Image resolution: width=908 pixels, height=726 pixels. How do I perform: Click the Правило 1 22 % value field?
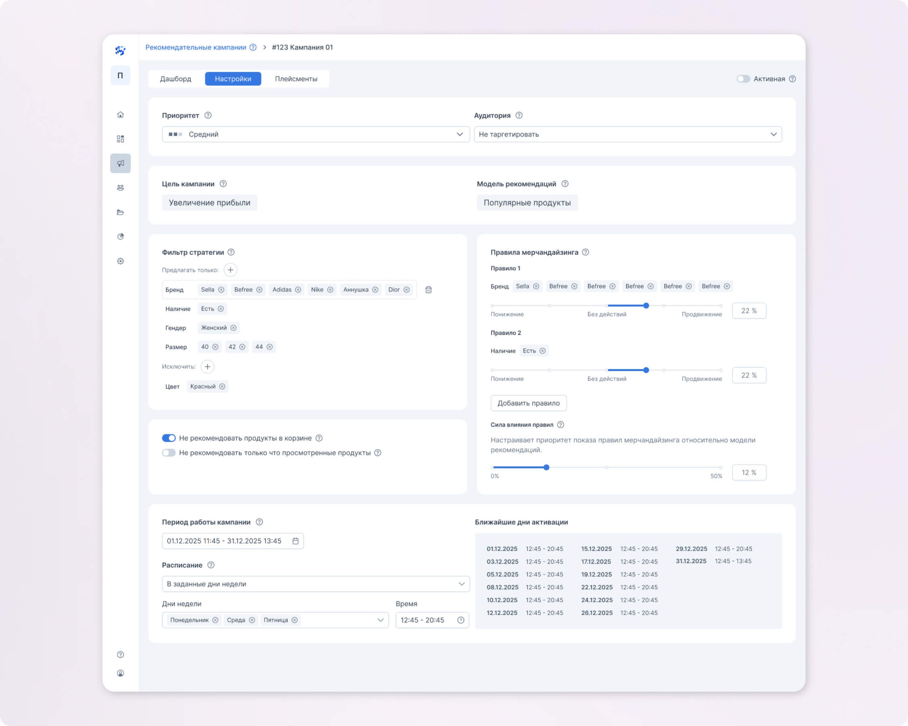[x=749, y=311]
